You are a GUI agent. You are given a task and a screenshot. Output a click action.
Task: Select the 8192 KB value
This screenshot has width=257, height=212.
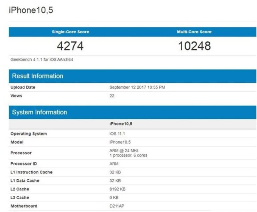[117, 189]
